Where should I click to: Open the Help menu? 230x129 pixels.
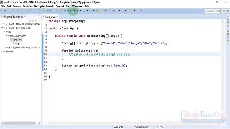[x=86, y=6]
